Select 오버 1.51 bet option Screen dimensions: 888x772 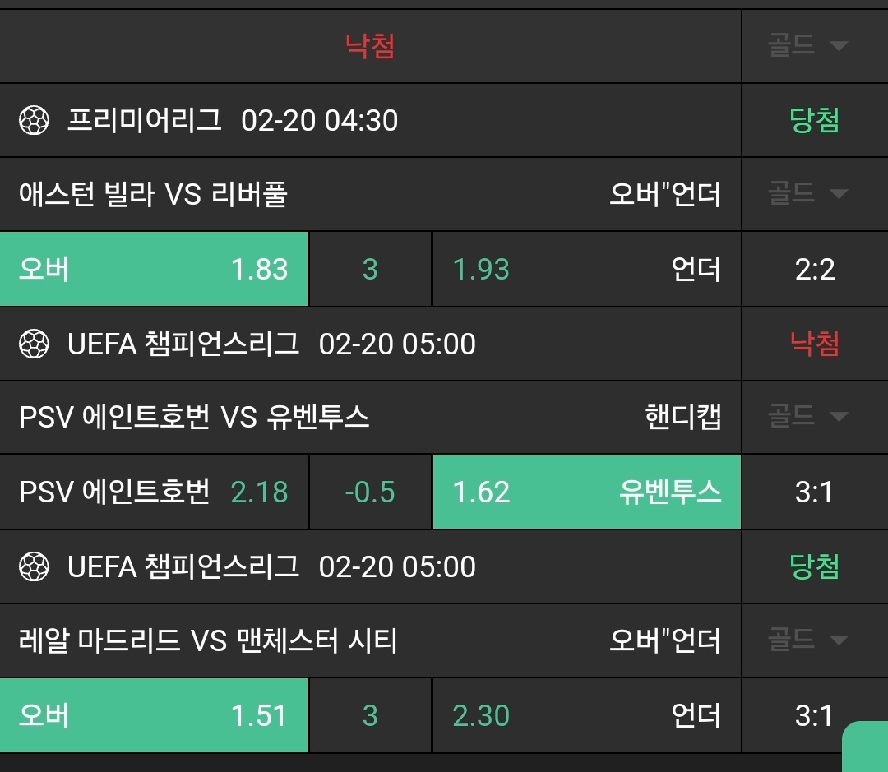[x=154, y=715]
